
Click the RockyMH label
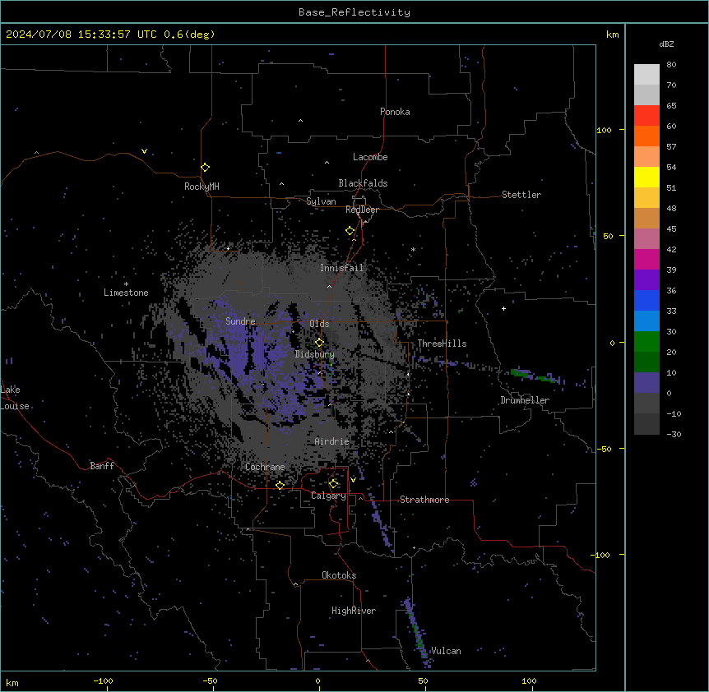[x=202, y=187]
